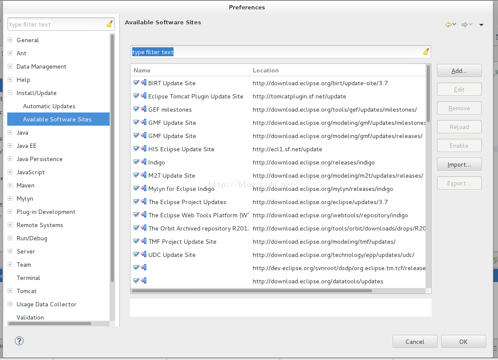Viewport: 498px width, 360px height.
Task: Expand the Tomcat preferences node
Action: pos(10,291)
